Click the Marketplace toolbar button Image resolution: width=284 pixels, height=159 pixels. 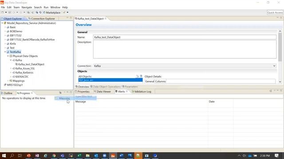click(51, 13)
